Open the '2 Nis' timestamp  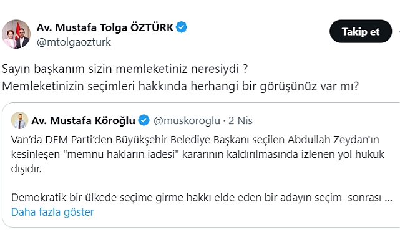click(x=240, y=120)
